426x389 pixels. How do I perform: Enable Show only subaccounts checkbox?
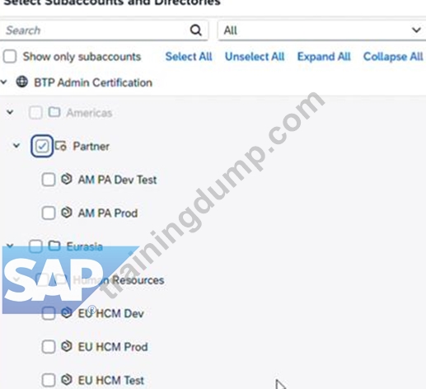click(x=10, y=57)
